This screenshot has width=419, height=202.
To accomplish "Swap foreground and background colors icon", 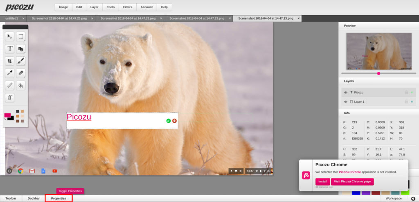I will 6,119.
